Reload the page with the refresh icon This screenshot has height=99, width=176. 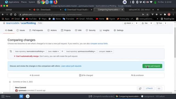(11, 15)
